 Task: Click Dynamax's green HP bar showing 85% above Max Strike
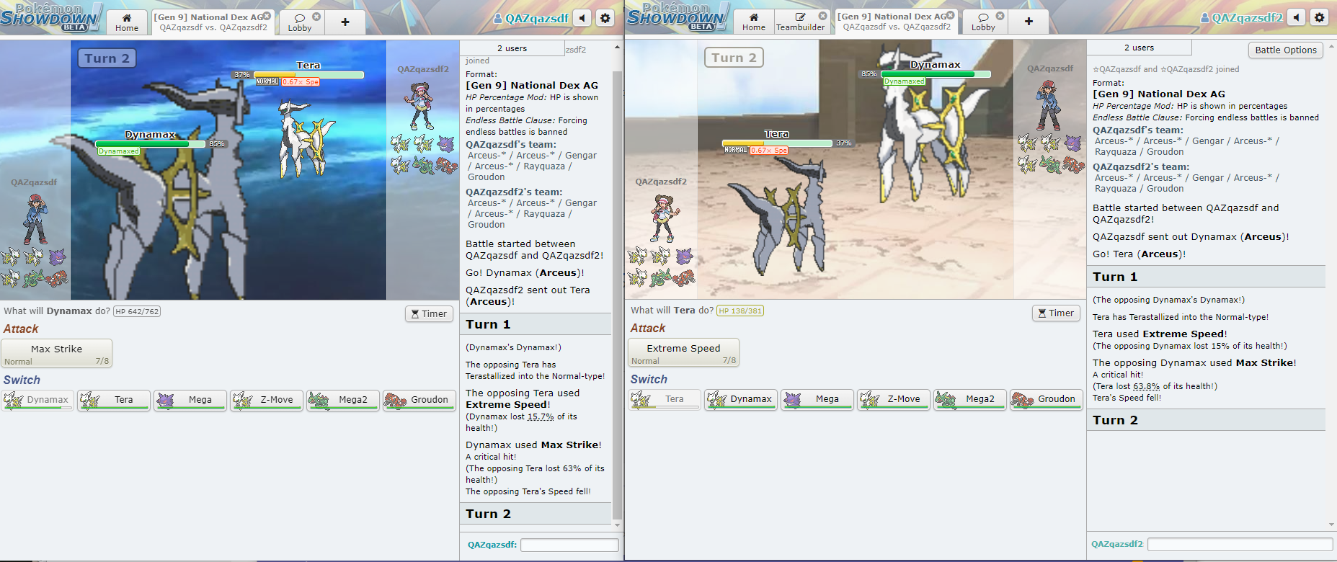[151, 144]
